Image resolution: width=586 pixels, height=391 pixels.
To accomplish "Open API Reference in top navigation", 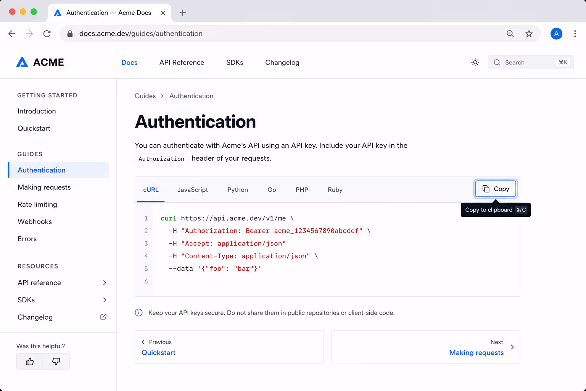I will tap(182, 63).
